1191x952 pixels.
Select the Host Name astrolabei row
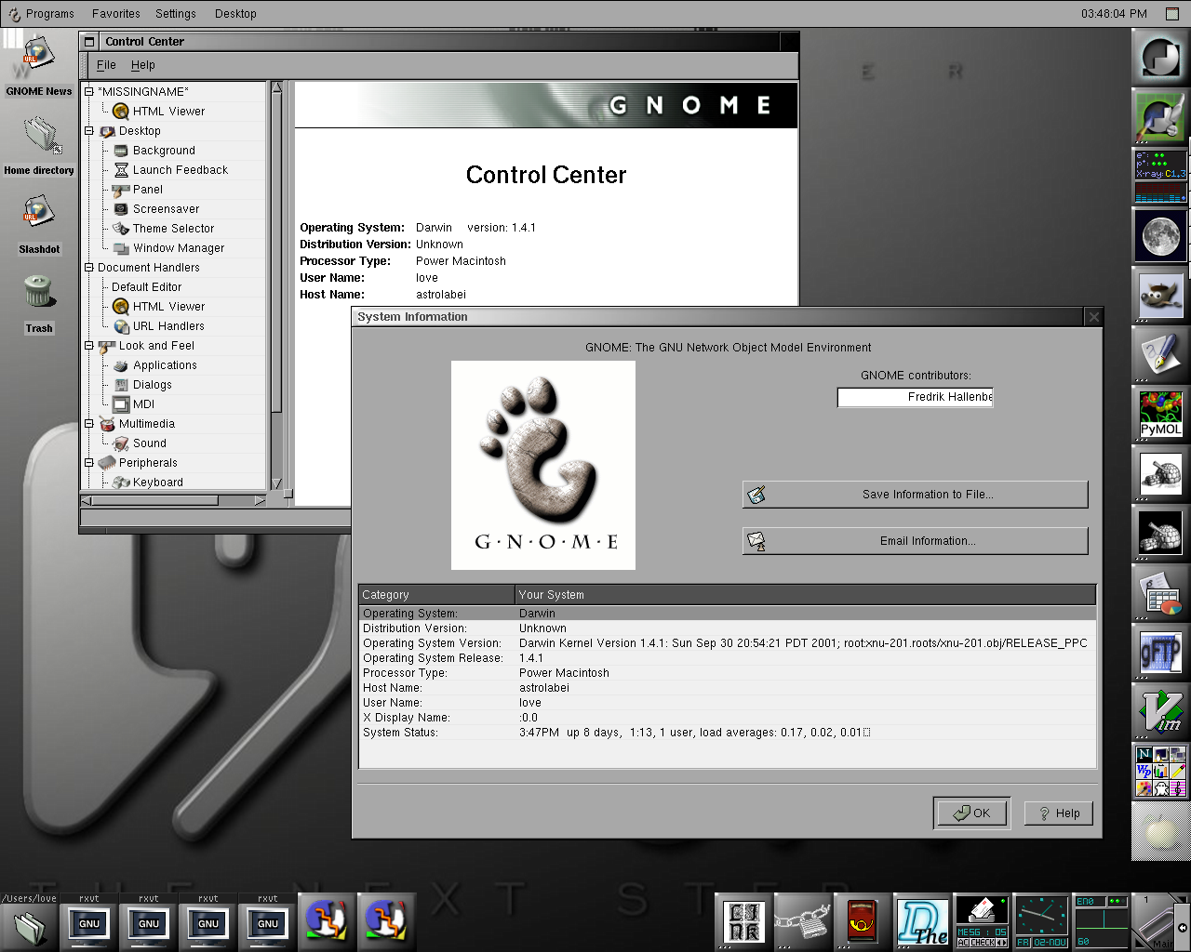728,688
